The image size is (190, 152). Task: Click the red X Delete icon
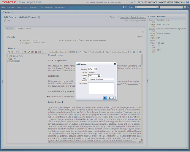click(x=32, y=52)
